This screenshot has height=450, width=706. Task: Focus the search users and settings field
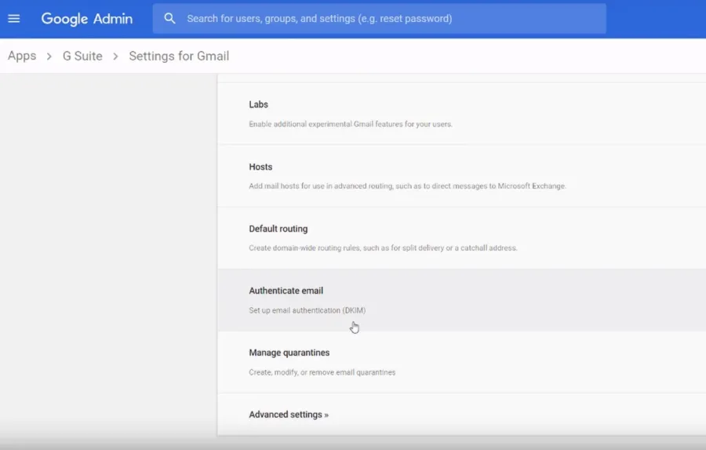[379, 19]
